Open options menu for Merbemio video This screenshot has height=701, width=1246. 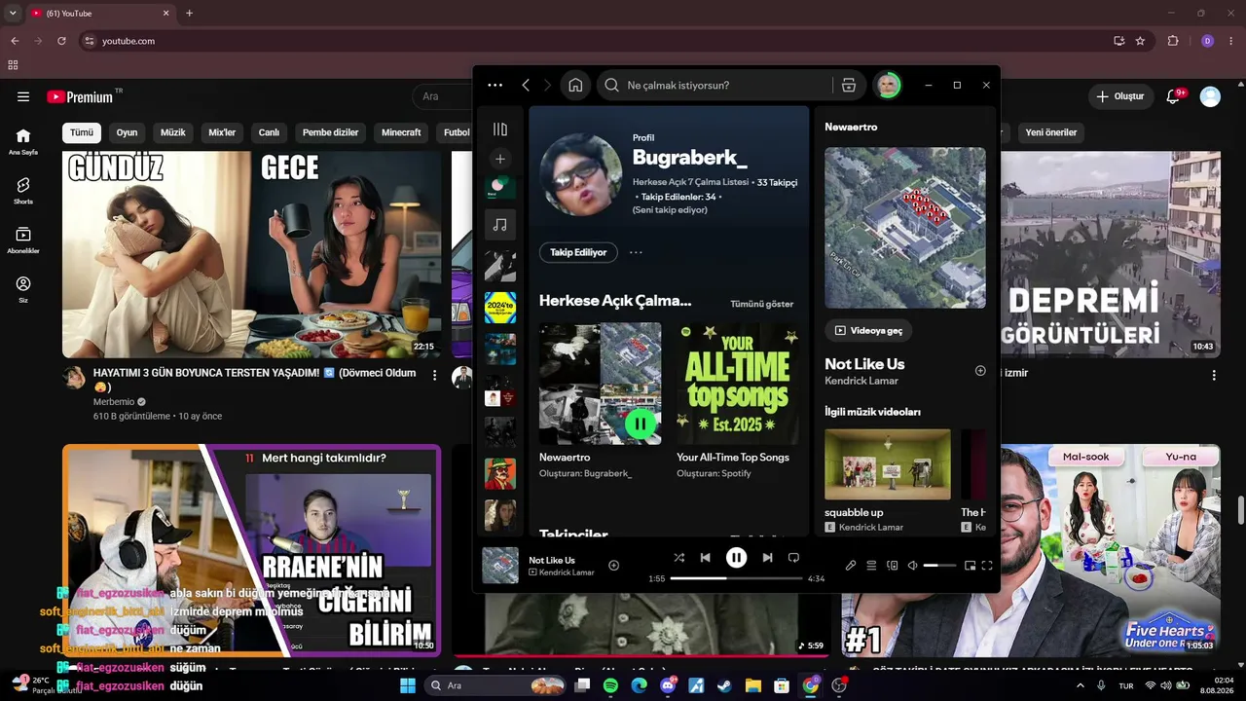[x=435, y=376]
